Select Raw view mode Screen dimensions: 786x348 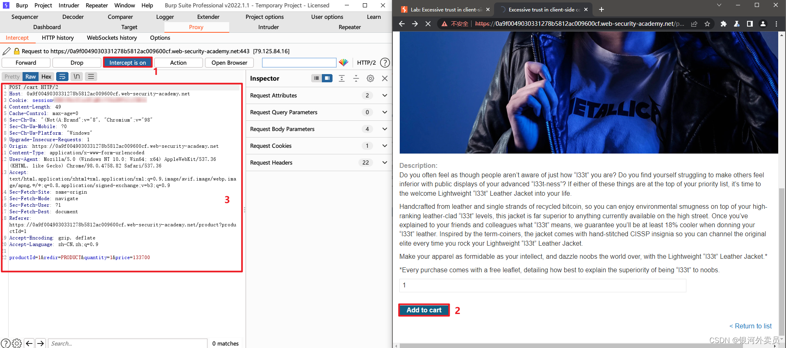[31, 77]
